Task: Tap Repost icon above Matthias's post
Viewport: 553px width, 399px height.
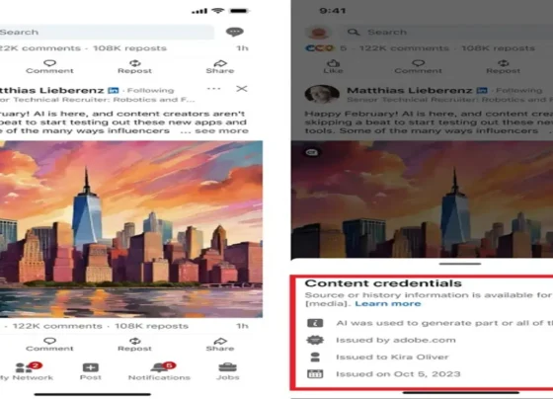Action: tap(134, 66)
